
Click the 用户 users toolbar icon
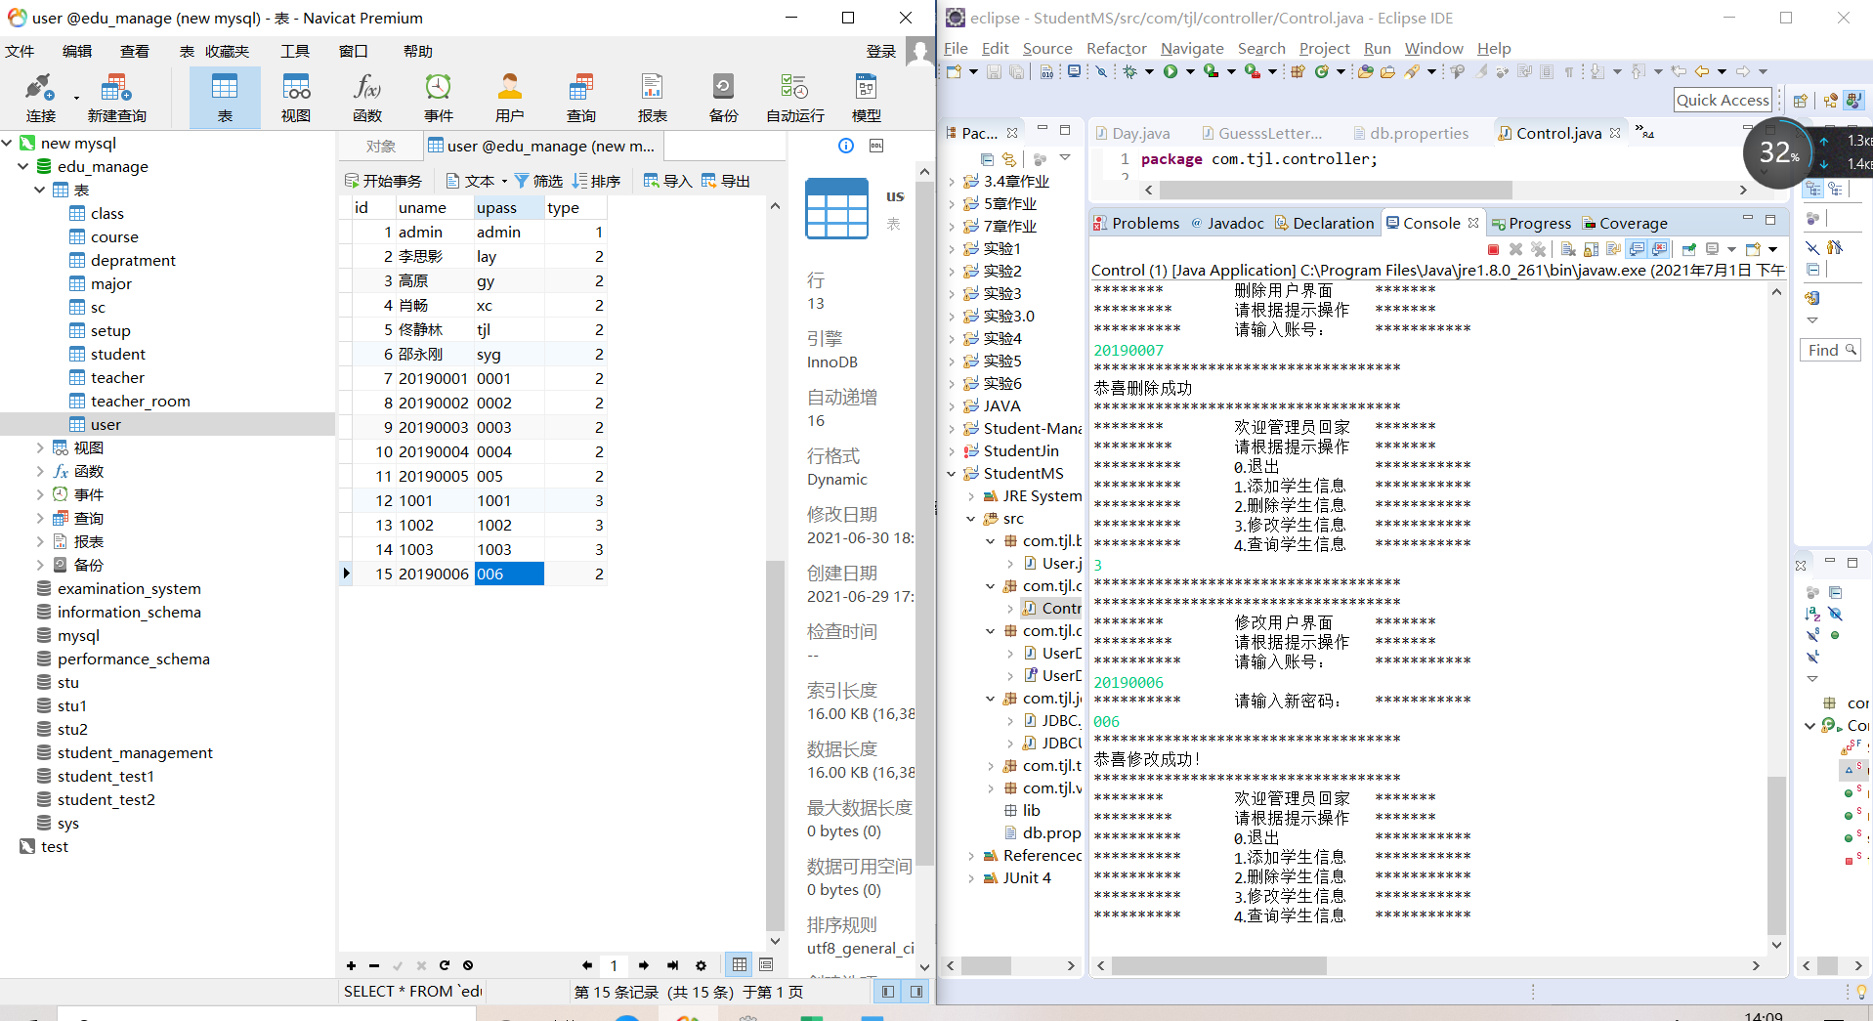pos(509,98)
